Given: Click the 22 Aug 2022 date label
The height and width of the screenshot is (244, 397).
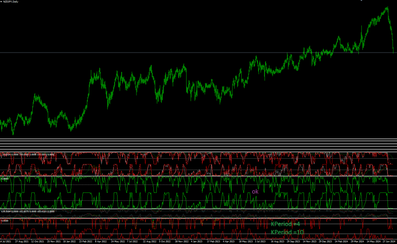Looking at the screenshot, I should click(x=150, y=242).
